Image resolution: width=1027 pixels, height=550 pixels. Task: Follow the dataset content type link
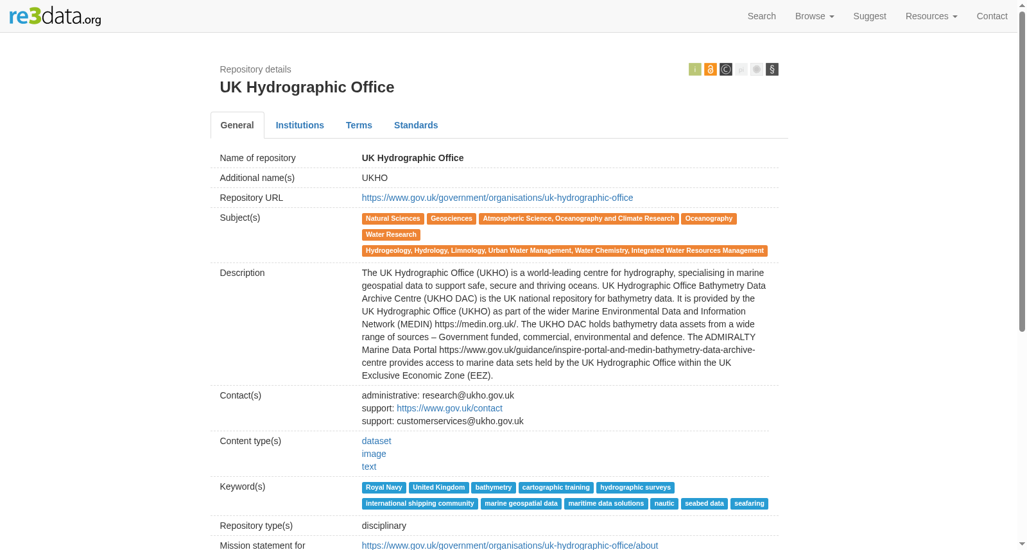click(376, 441)
